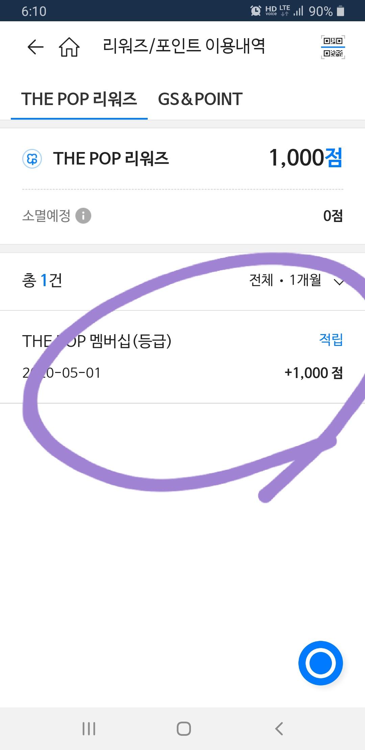Open the 전체 · 1개월 filter dropdown
Viewport: 365px width, 750px height.
[x=286, y=280]
